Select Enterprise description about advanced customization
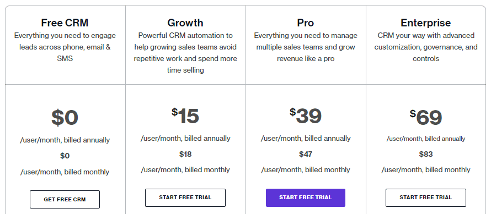The height and width of the screenshot is (214, 491). 425,47
